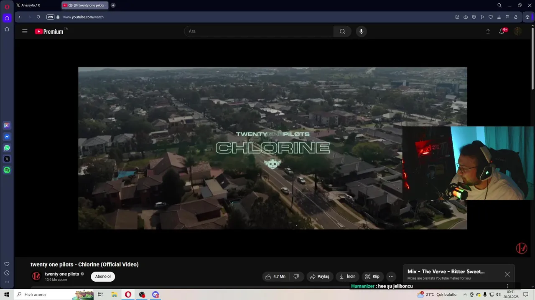The height and width of the screenshot is (300, 535).
Task: Open the twenty one pilots channel avatar
Action: [36, 276]
